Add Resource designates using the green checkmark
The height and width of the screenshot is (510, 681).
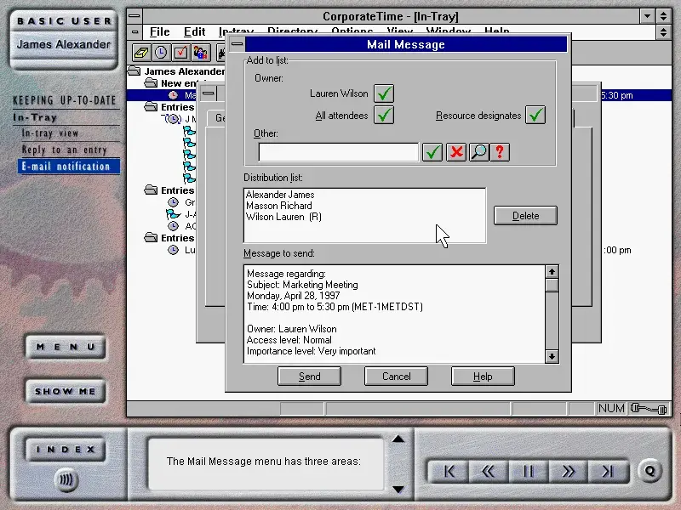click(535, 115)
